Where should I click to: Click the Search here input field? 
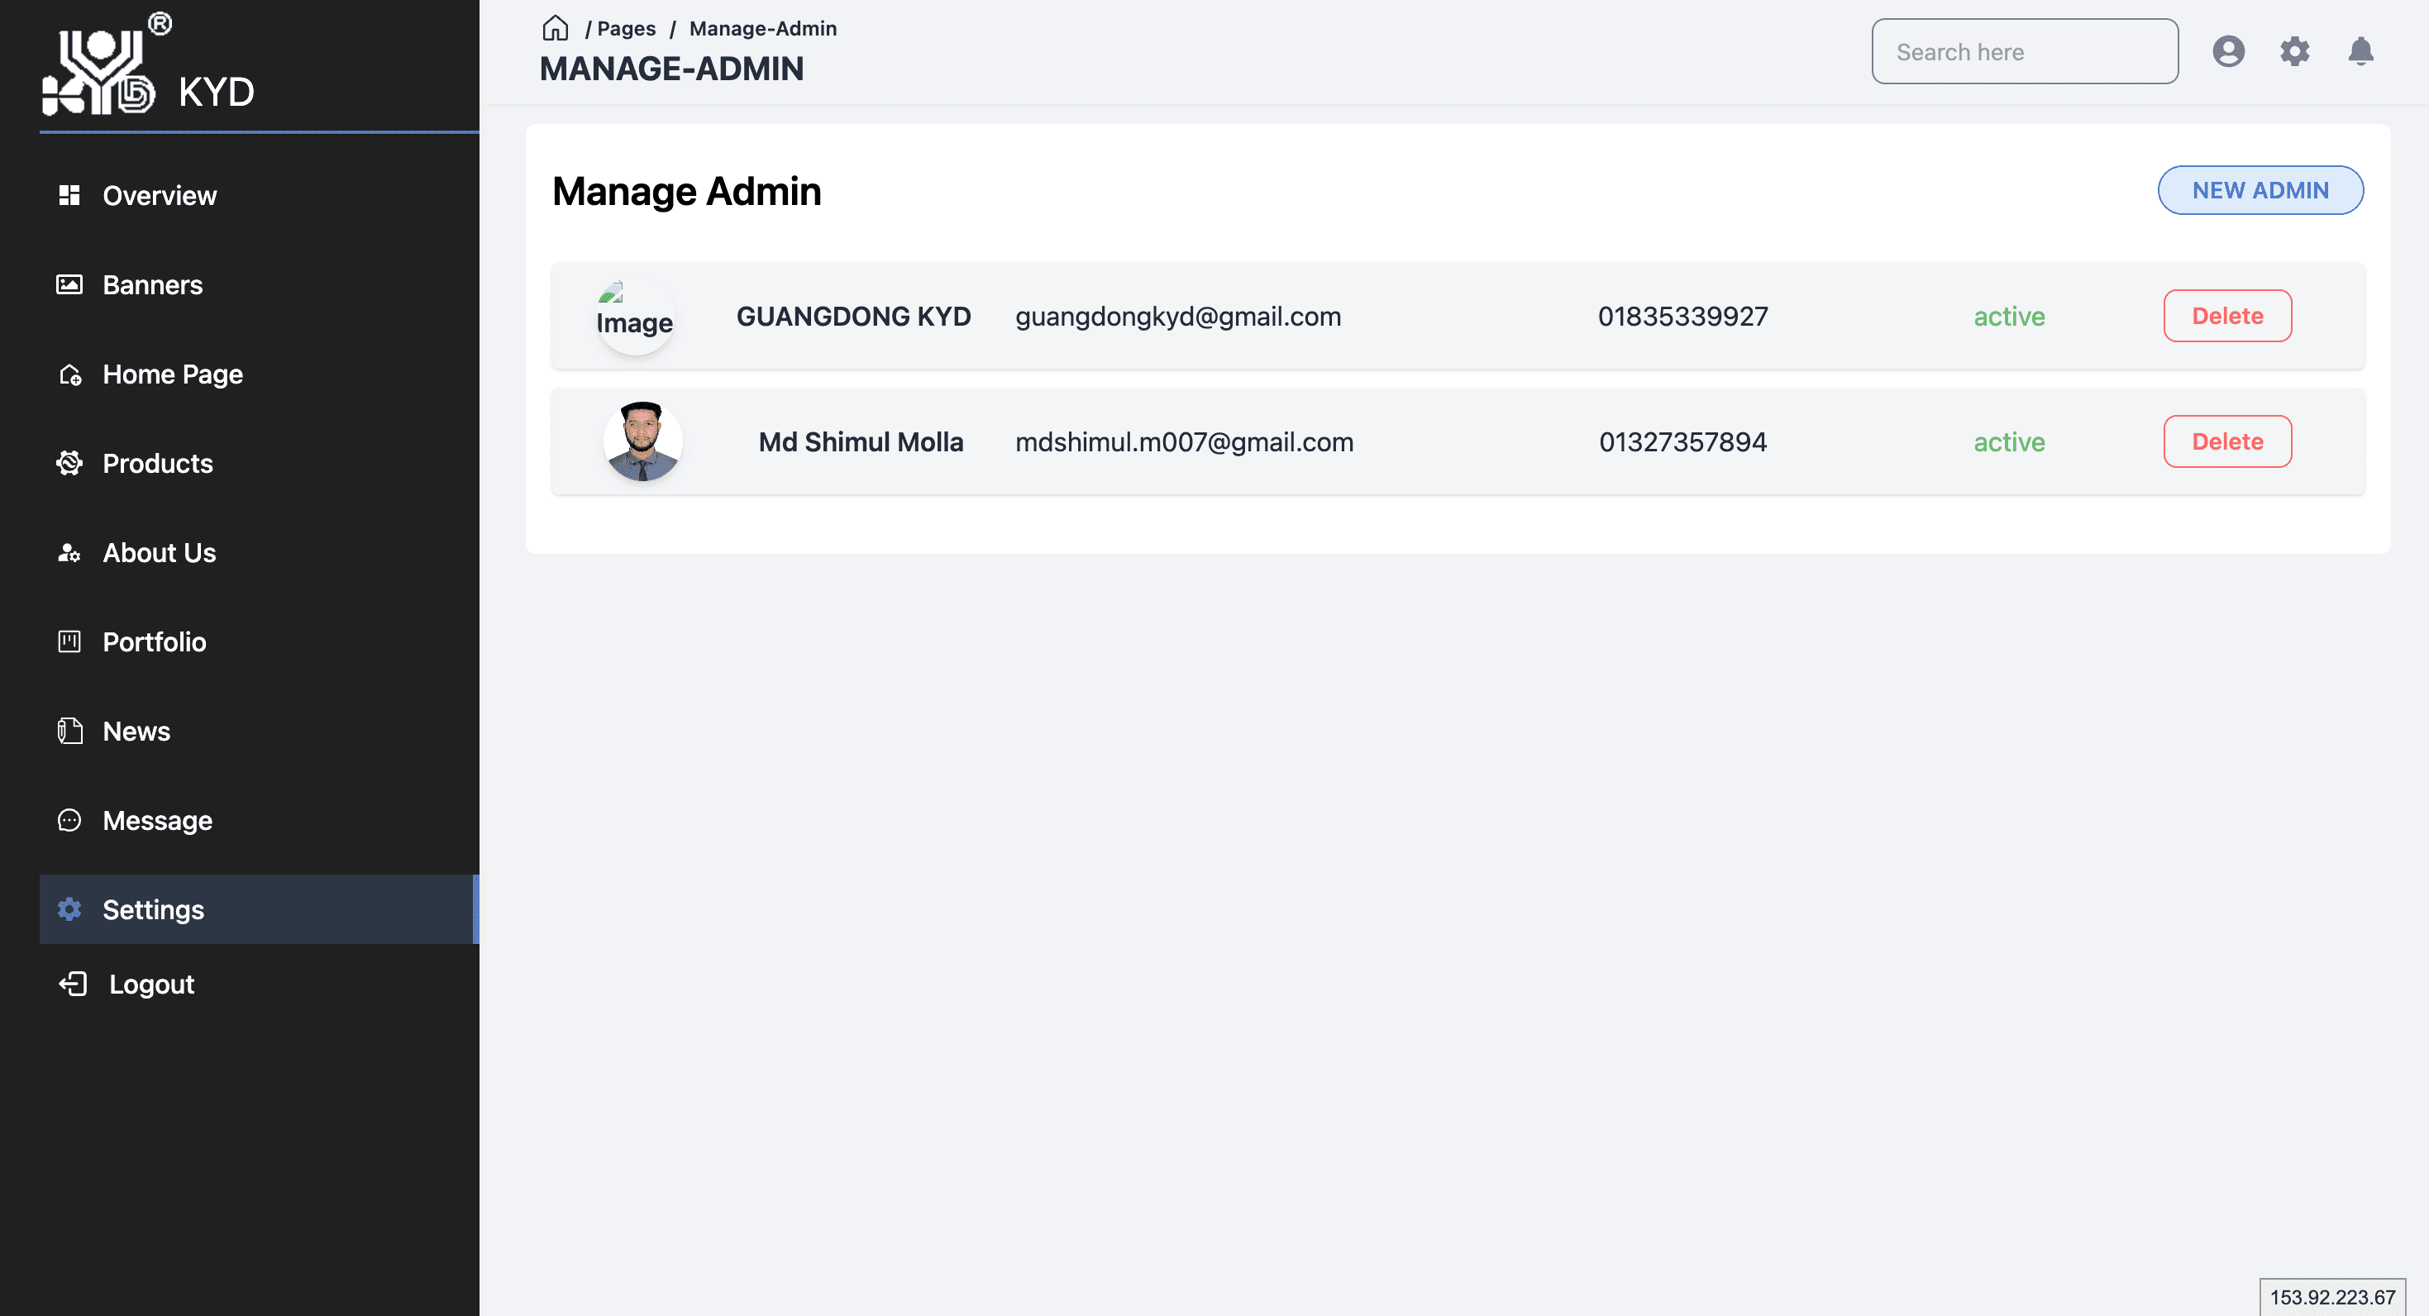(2024, 52)
